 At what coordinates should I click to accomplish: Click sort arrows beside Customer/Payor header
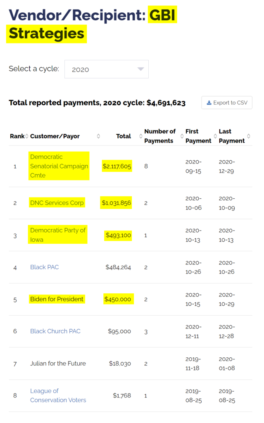[x=98, y=136]
